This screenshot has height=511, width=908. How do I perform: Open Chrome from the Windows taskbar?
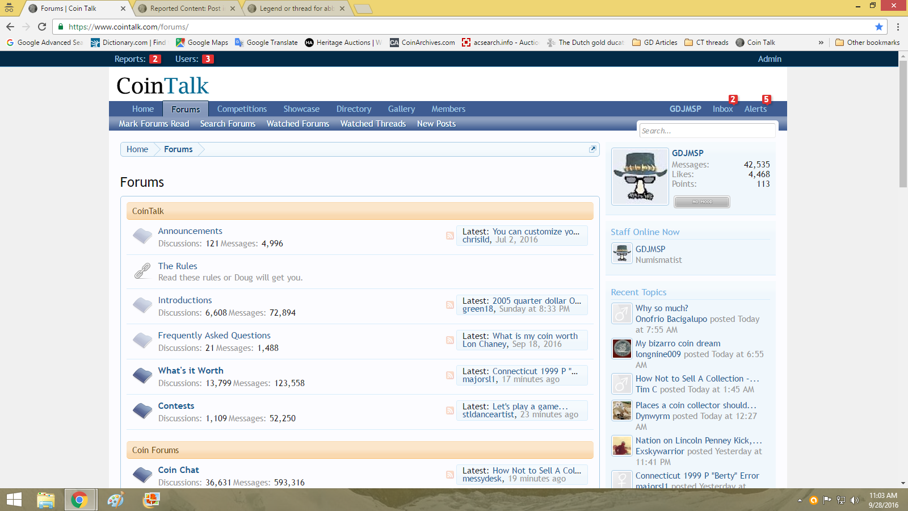[79, 500]
